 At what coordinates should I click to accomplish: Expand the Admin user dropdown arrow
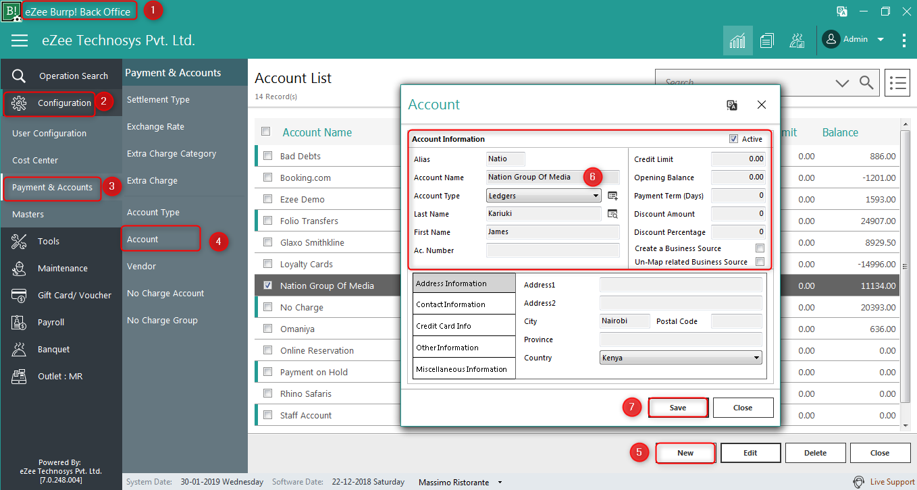coord(880,40)
